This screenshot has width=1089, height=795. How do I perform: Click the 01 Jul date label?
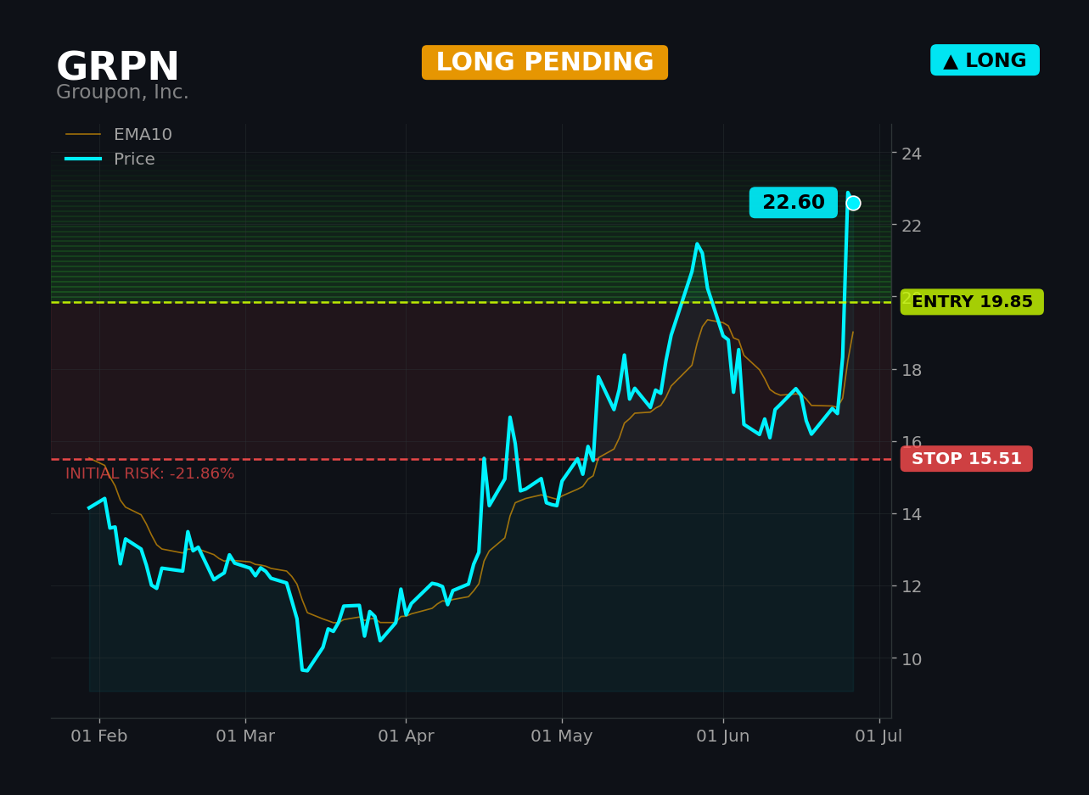(x=878, y=736)
